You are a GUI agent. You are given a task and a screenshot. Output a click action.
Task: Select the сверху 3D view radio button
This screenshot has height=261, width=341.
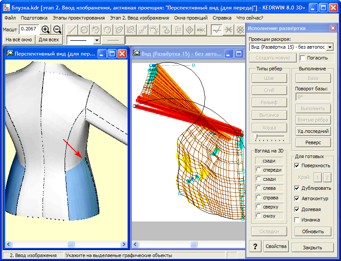[x=259, y=206]
